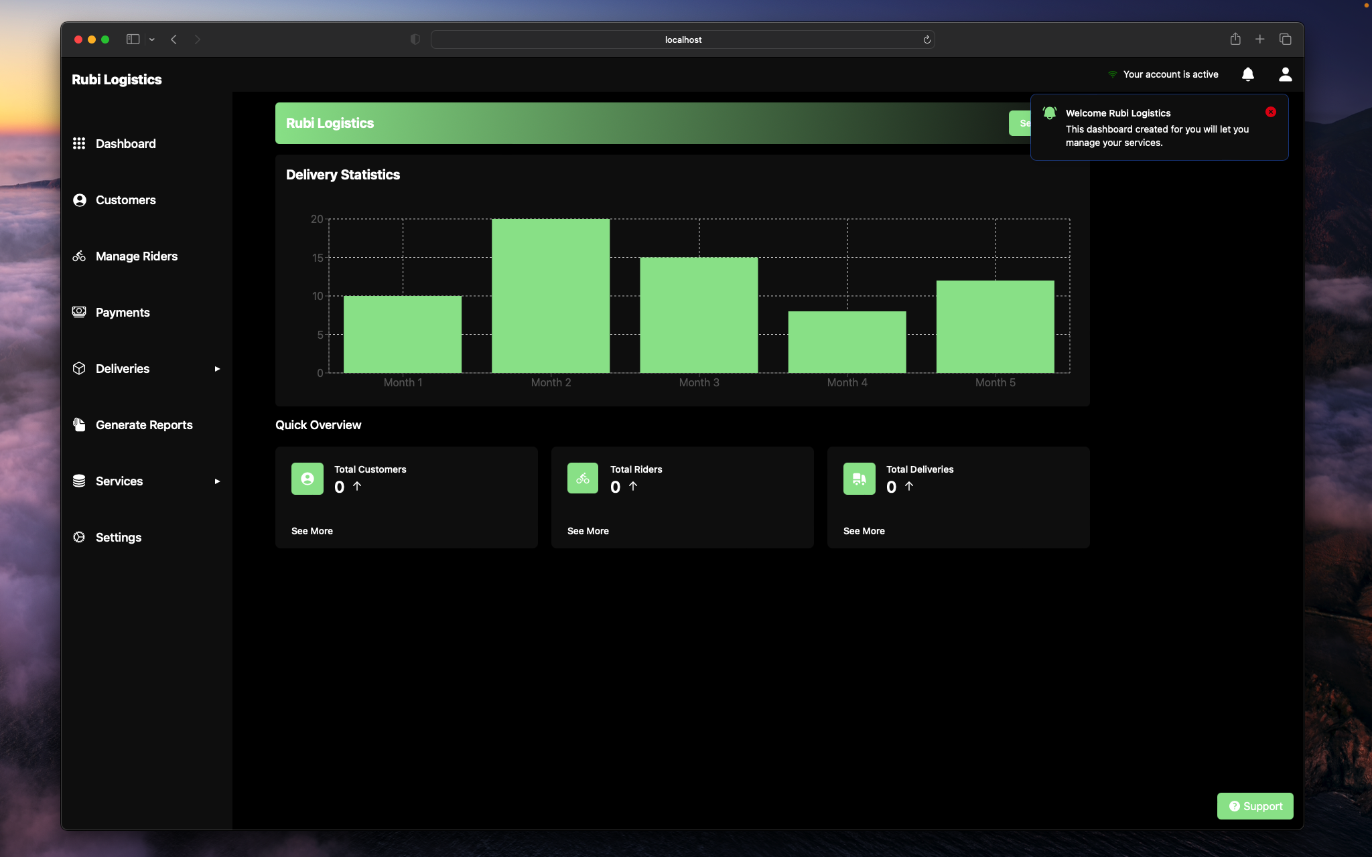This screenshot has width=1372, height=857.
Task: Expand the Services submenu arrow
Action: tap(217, 481)
